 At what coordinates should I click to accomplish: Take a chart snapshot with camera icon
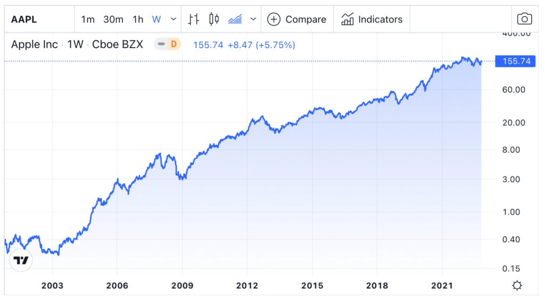(x=524, y=20)
